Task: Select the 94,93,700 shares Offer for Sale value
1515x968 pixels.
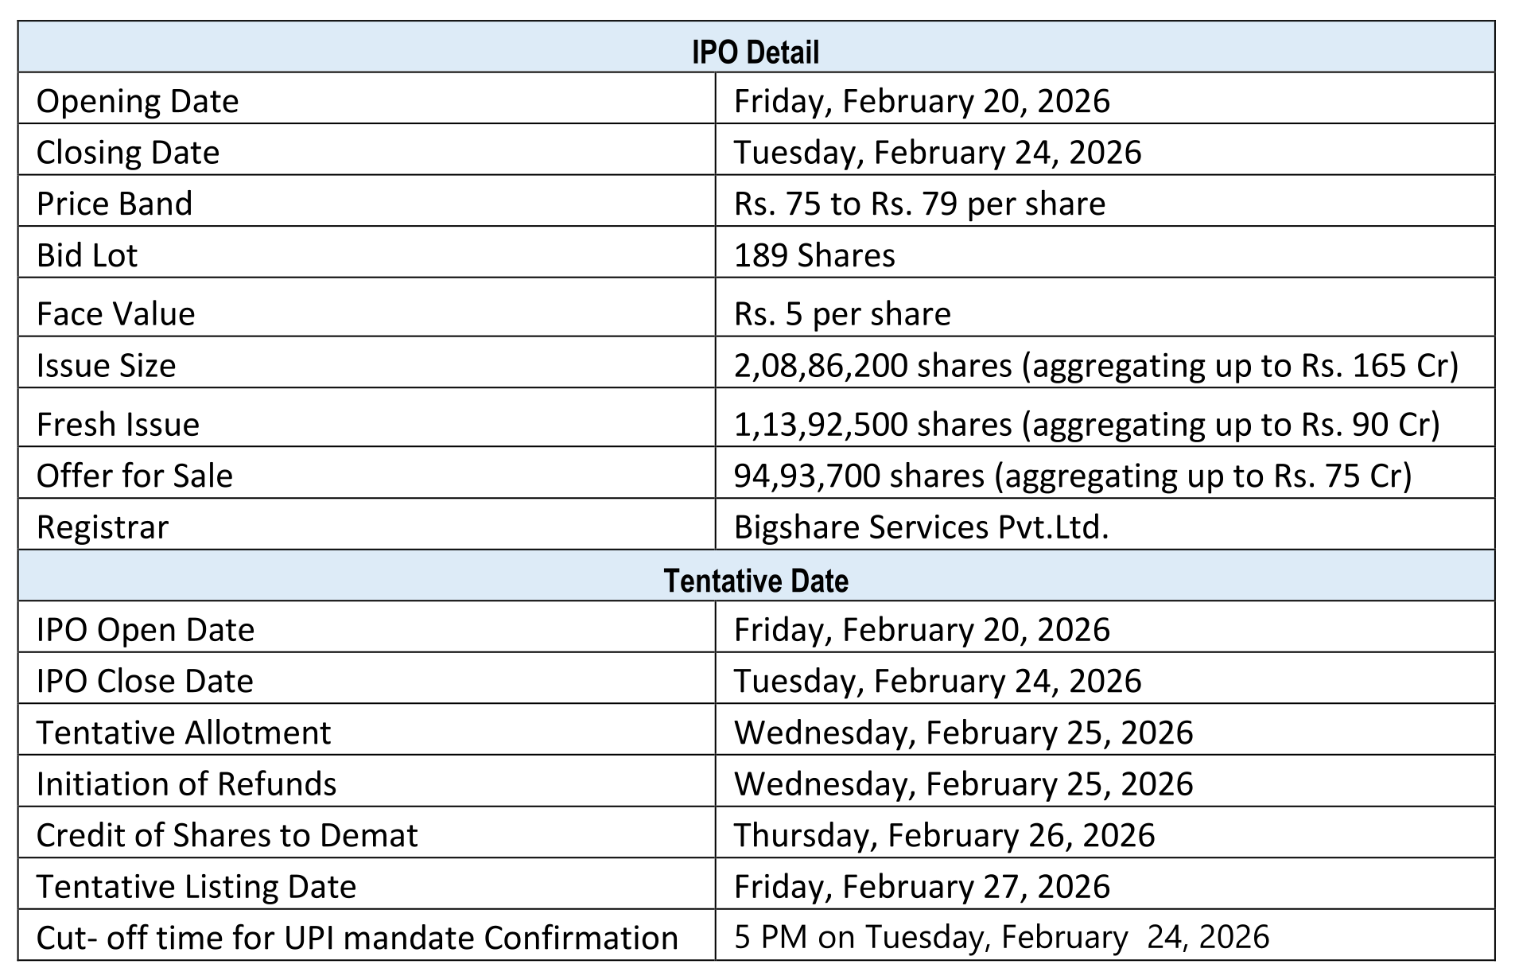Action: [x=1072, y=476]
